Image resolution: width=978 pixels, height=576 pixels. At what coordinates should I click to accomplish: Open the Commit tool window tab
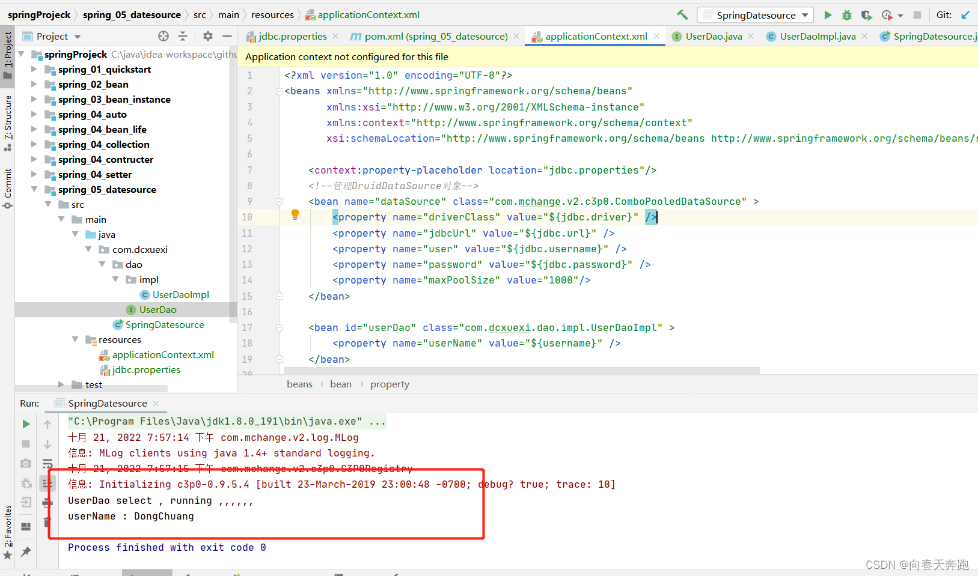click(7, 189)
